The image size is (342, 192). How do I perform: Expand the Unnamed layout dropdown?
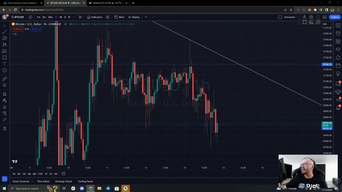298,17
